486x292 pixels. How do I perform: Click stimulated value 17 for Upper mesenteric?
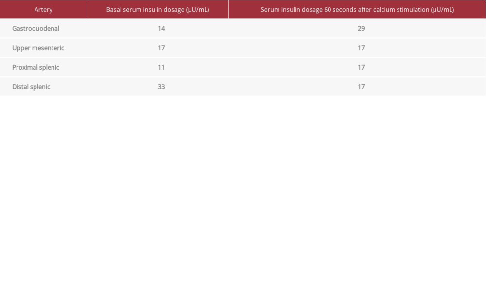[x=361, y=48]
